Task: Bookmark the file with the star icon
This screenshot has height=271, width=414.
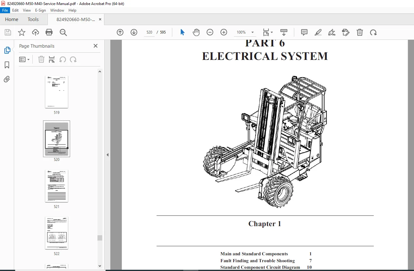Action: tap(21, 32)
